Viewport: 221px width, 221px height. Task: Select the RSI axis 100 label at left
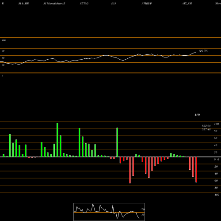pos(4,40)
